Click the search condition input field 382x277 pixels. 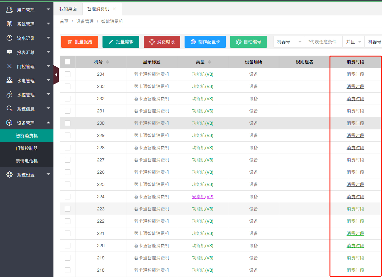coord(324,42)
